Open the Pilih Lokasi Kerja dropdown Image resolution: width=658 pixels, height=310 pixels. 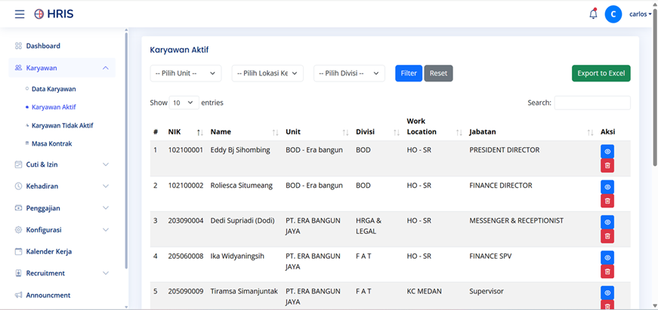(x=267, y=73)
